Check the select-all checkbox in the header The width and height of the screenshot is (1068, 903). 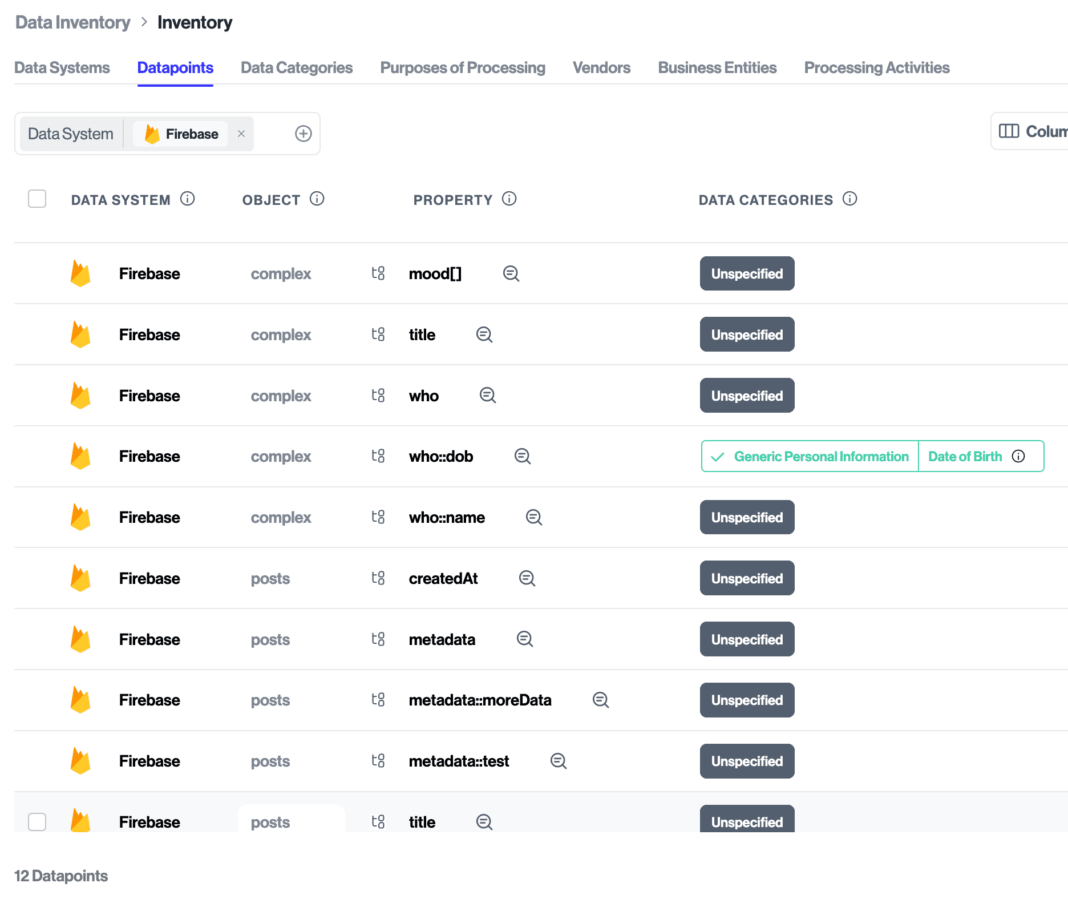tap(37, 199)
